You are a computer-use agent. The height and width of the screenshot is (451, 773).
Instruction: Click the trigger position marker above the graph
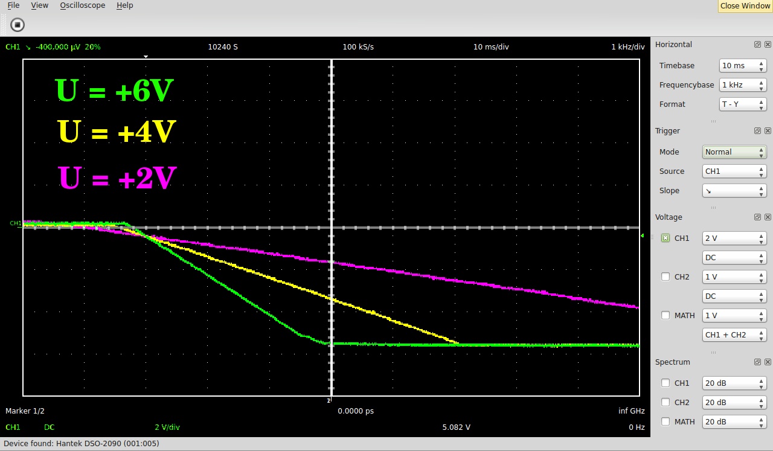point(146,57)
